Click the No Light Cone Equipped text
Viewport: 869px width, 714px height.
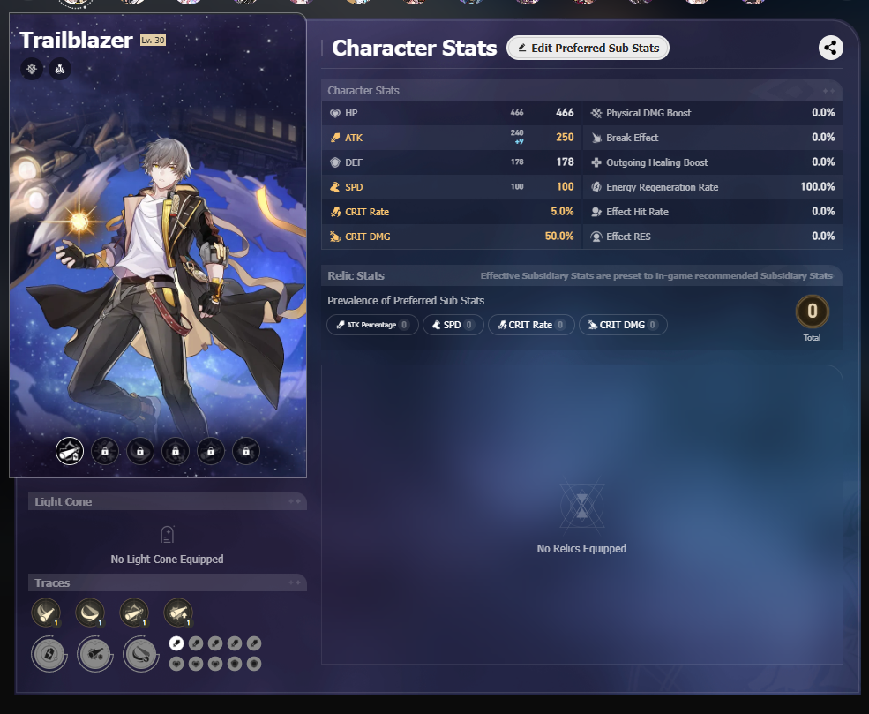(x=167, y=559)
